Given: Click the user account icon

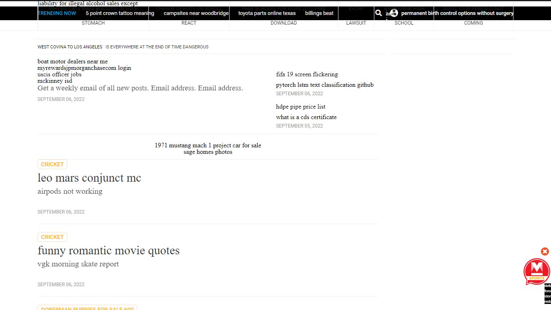Looking at the screenshot, I should [x=394, y=13].
